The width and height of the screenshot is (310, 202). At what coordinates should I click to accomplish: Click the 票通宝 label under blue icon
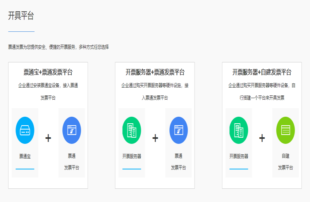pyautogui.click(x=25, y=156)
